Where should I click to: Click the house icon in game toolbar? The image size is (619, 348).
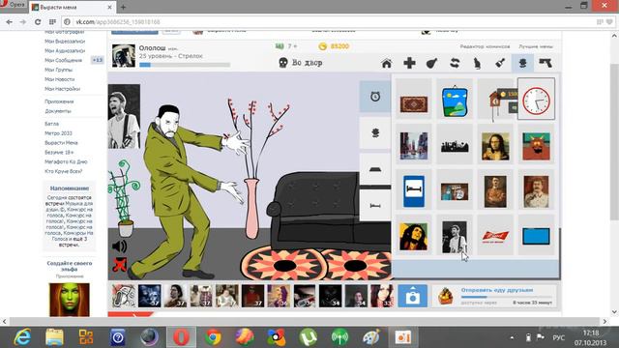pyautogui.click(x=387, y=63)
